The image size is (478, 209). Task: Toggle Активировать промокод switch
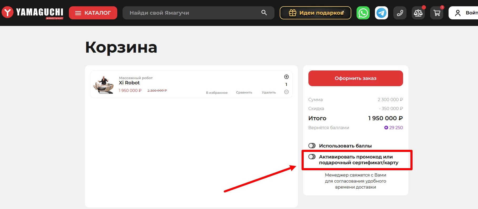(312, 157)
